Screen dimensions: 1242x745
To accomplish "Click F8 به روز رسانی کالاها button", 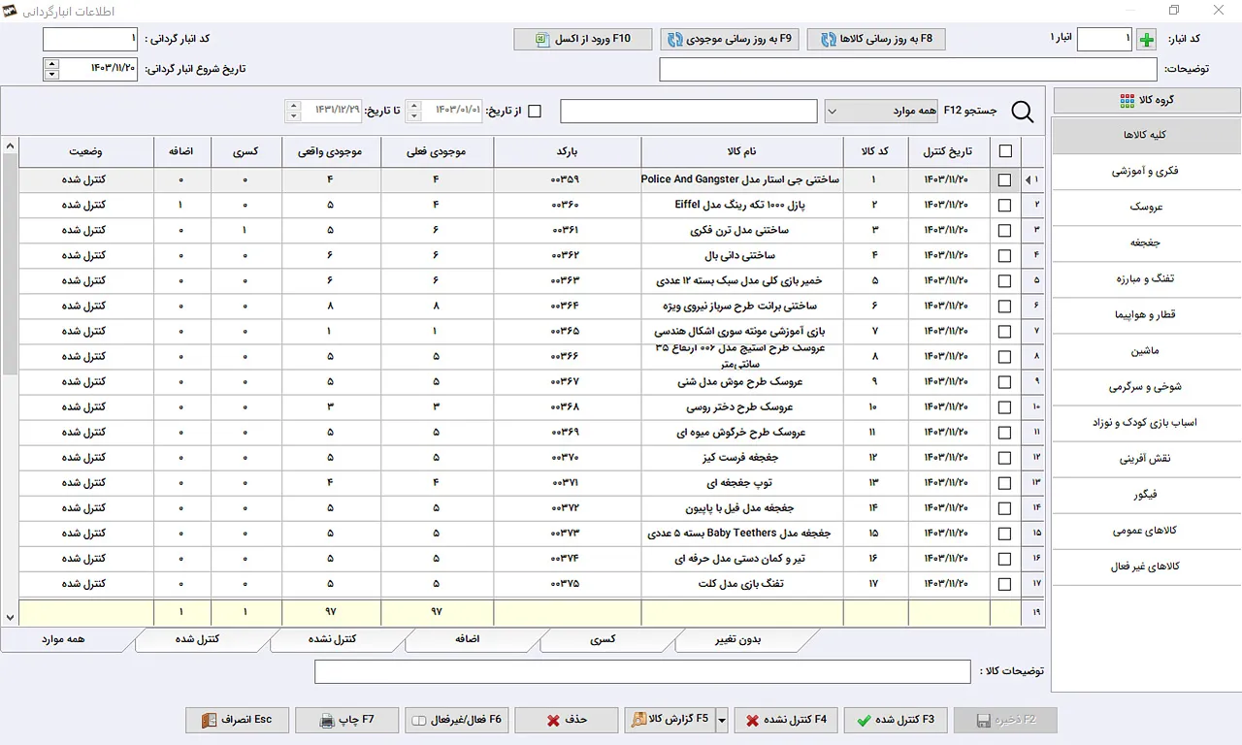I will tap(876, 40).
